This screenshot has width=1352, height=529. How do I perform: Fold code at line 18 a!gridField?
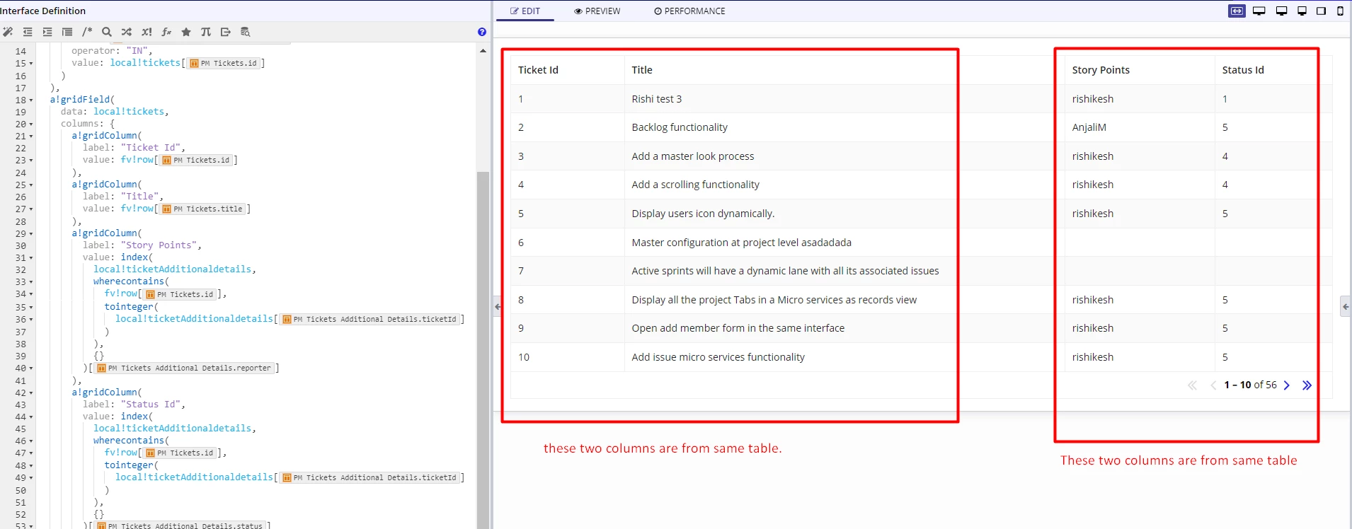[x=31, y=100]
